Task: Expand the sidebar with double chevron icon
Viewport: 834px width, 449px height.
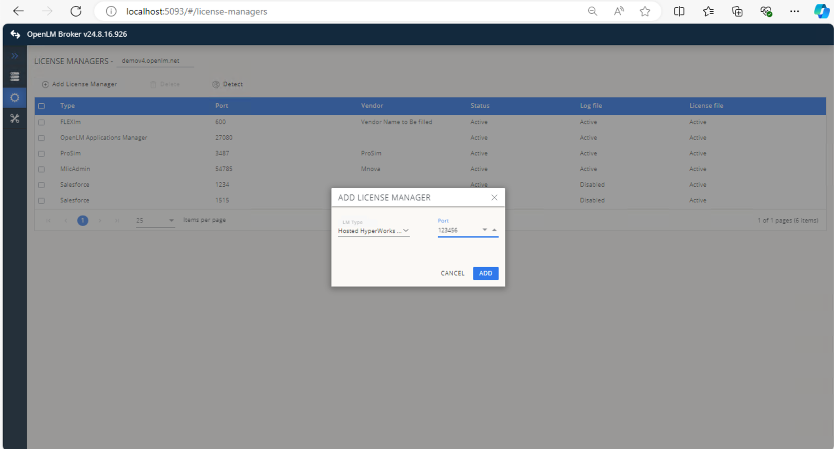Action: click(x=15, y=56)
